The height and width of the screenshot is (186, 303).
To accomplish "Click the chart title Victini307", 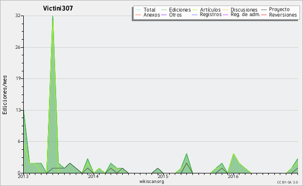I will click(x=58, y=8).
